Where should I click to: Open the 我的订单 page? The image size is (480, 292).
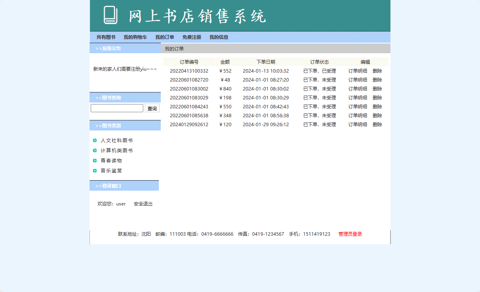click(165, 37)
